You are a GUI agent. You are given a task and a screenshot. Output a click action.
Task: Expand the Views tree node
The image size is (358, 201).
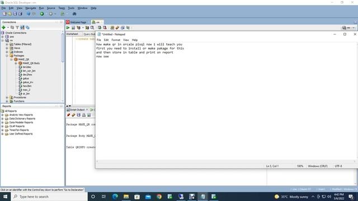(x=7, y=48)
